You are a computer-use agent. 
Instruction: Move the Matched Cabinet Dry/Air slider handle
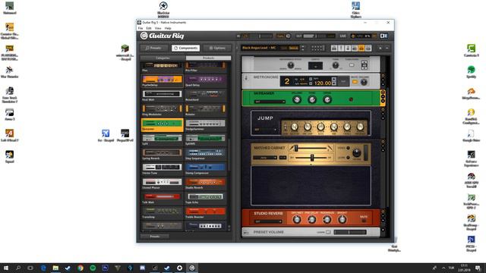coord(312,158)
